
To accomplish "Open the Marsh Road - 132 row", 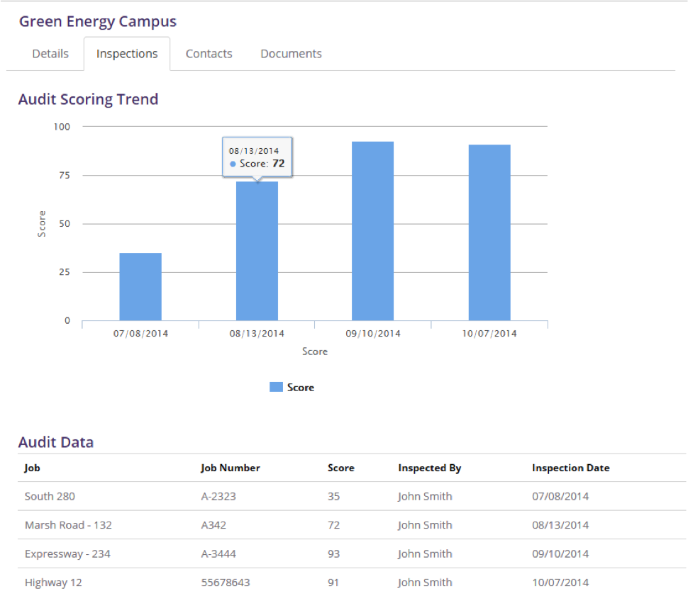I will (68, 525).
